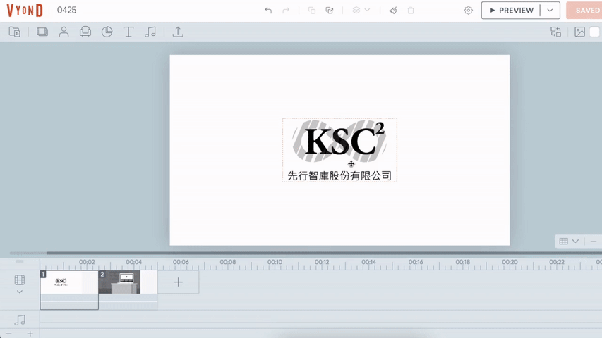Open the Chart tool
Viewport: 602px width, 338px height.
pyautogui.click(x=107, y=32)
